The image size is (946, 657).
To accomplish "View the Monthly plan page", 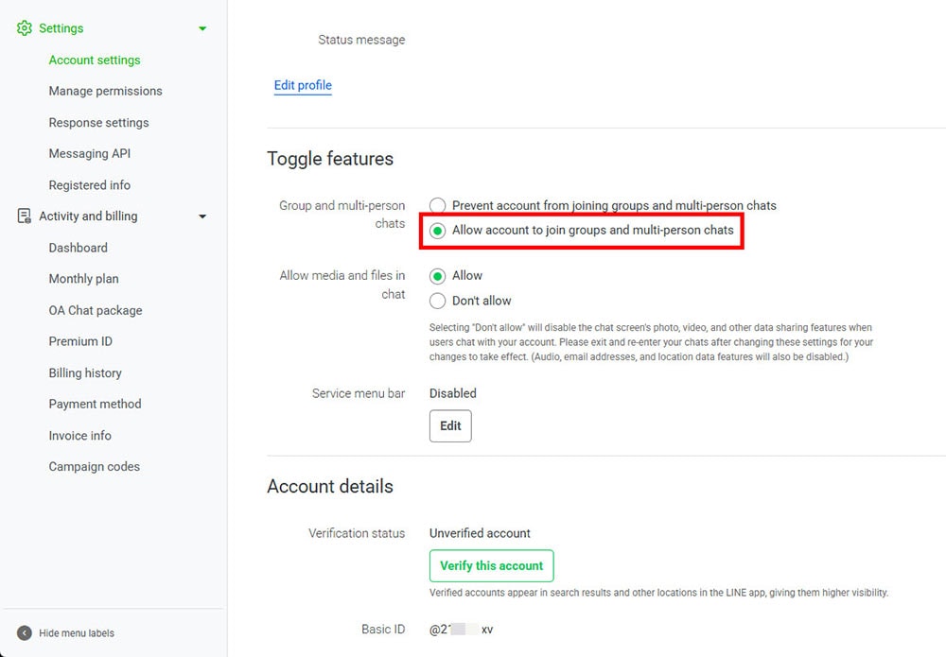I will 83,279.
